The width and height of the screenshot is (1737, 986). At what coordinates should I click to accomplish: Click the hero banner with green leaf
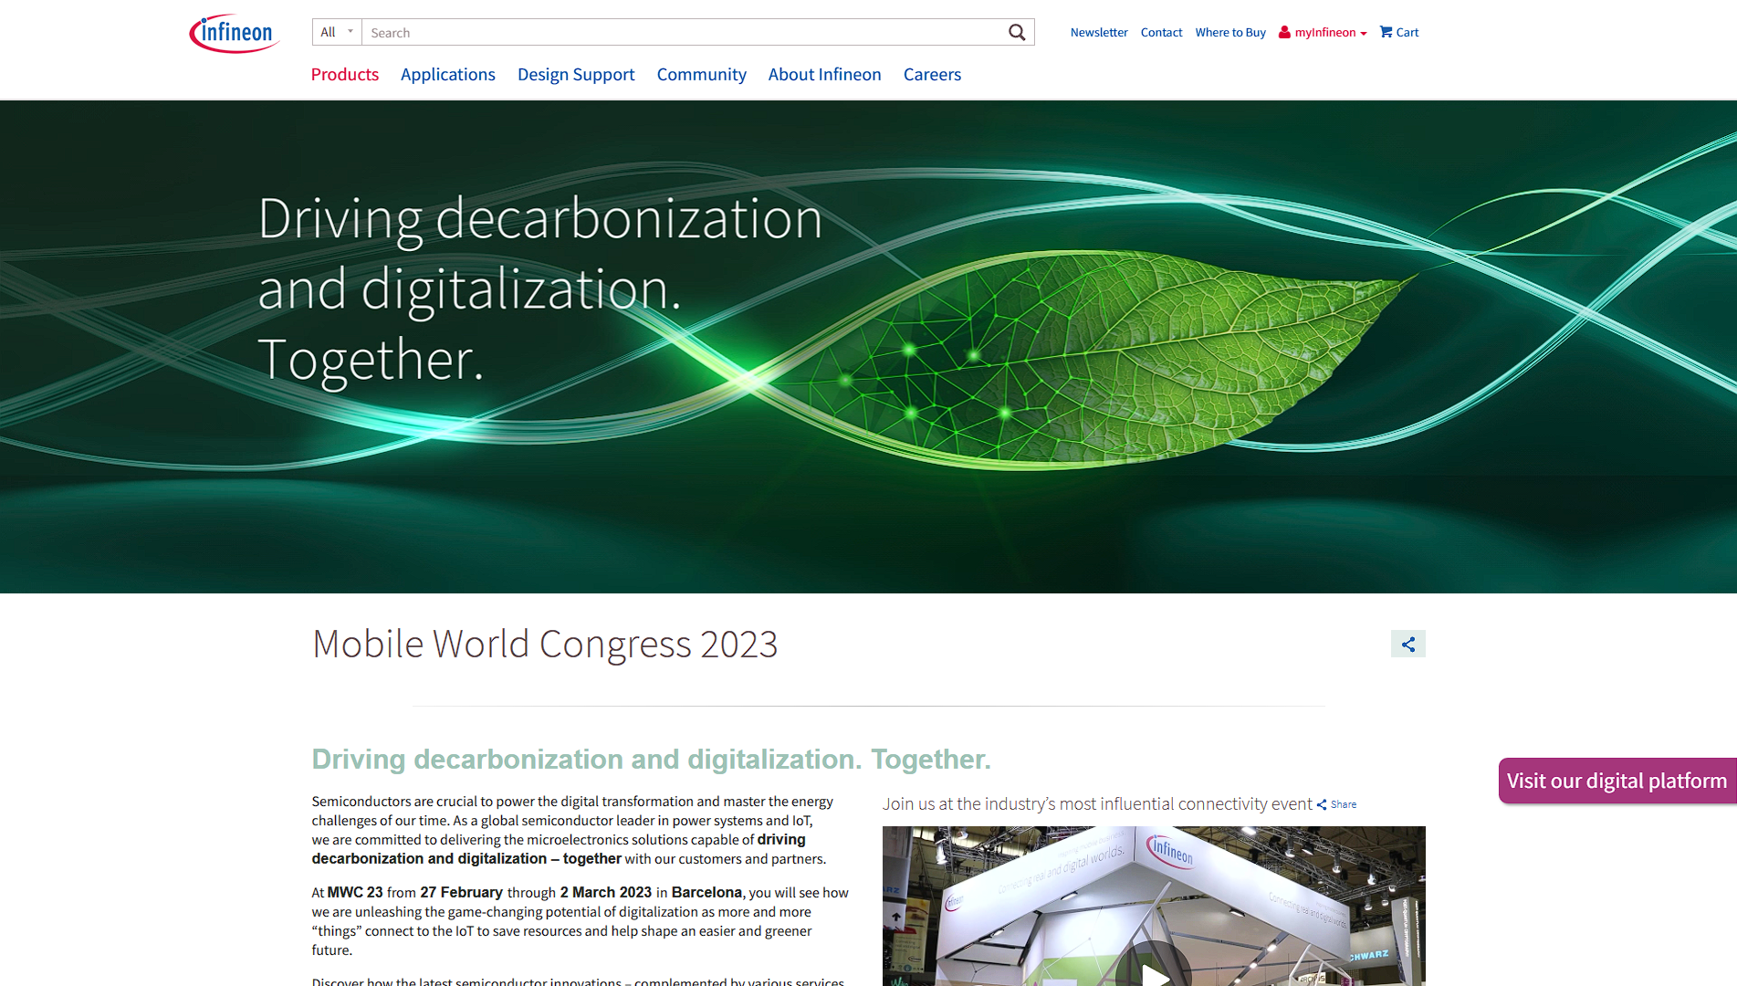(868, 347)
